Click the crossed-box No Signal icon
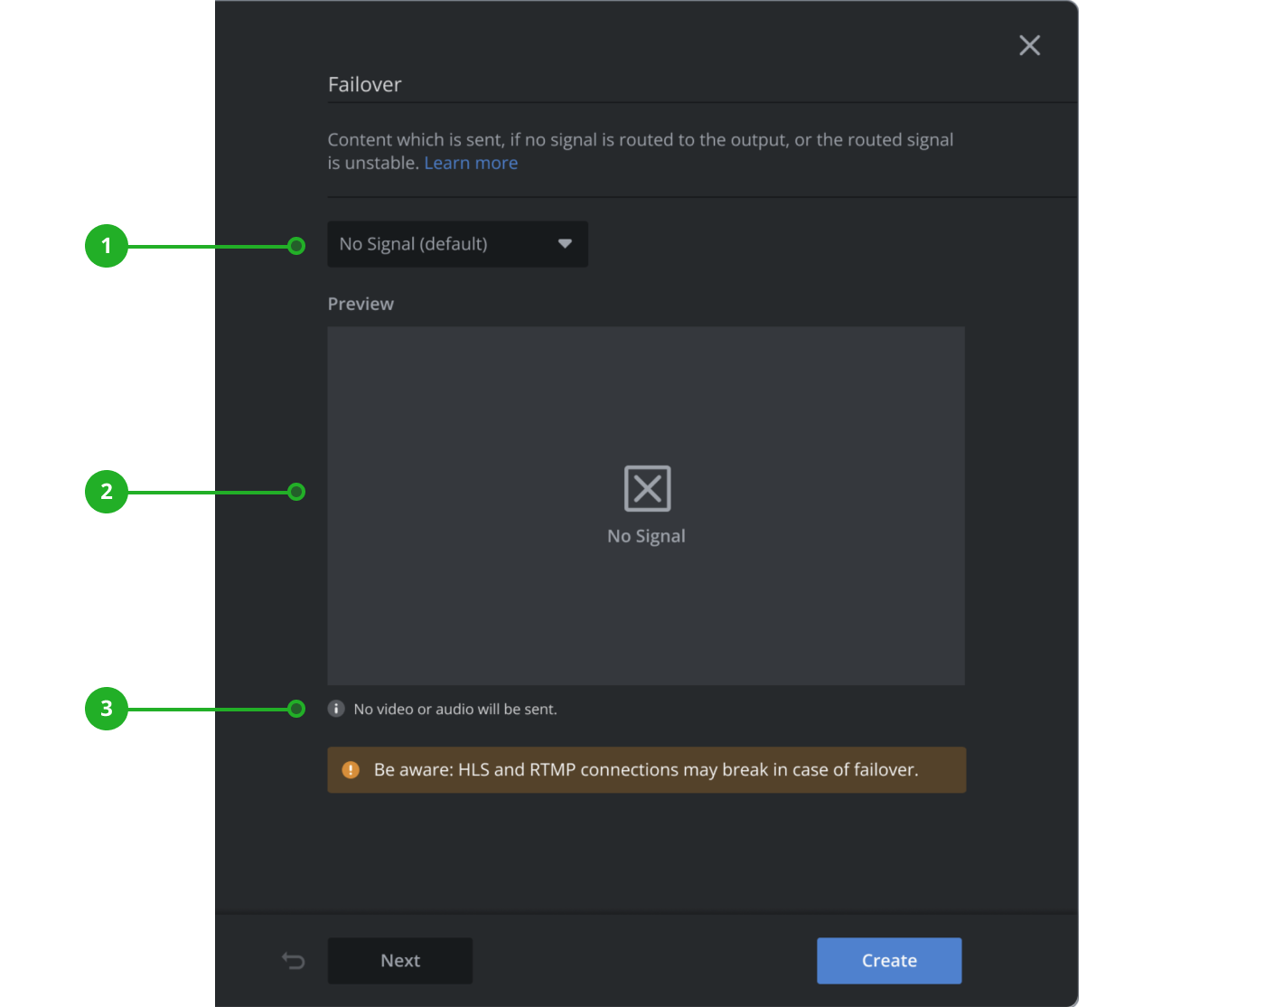Screen dimensions: 1274x1007 pyautogui.click(x=647, y=488)
